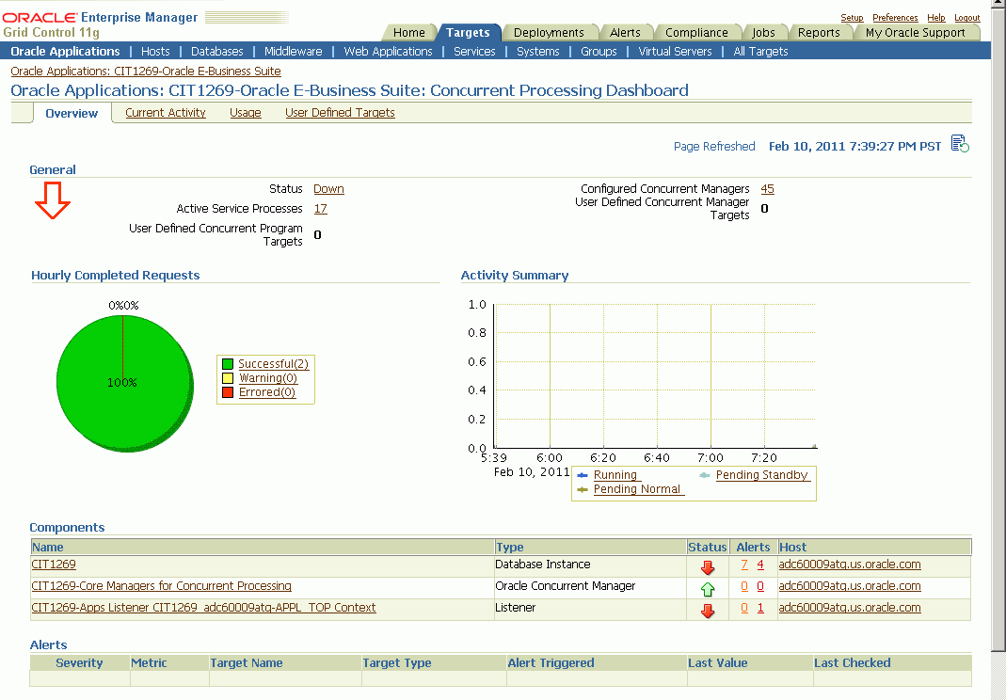Click the green Successful legend swatch
The width and height of the screenshot is (1006, 700).
[227, 364]
